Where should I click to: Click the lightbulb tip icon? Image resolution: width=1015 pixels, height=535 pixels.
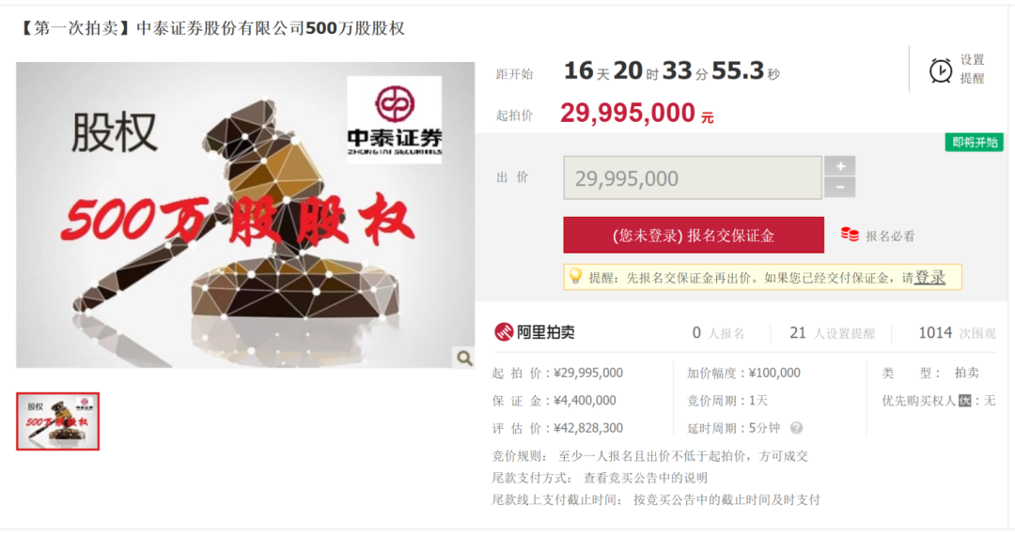coord(575,277)
